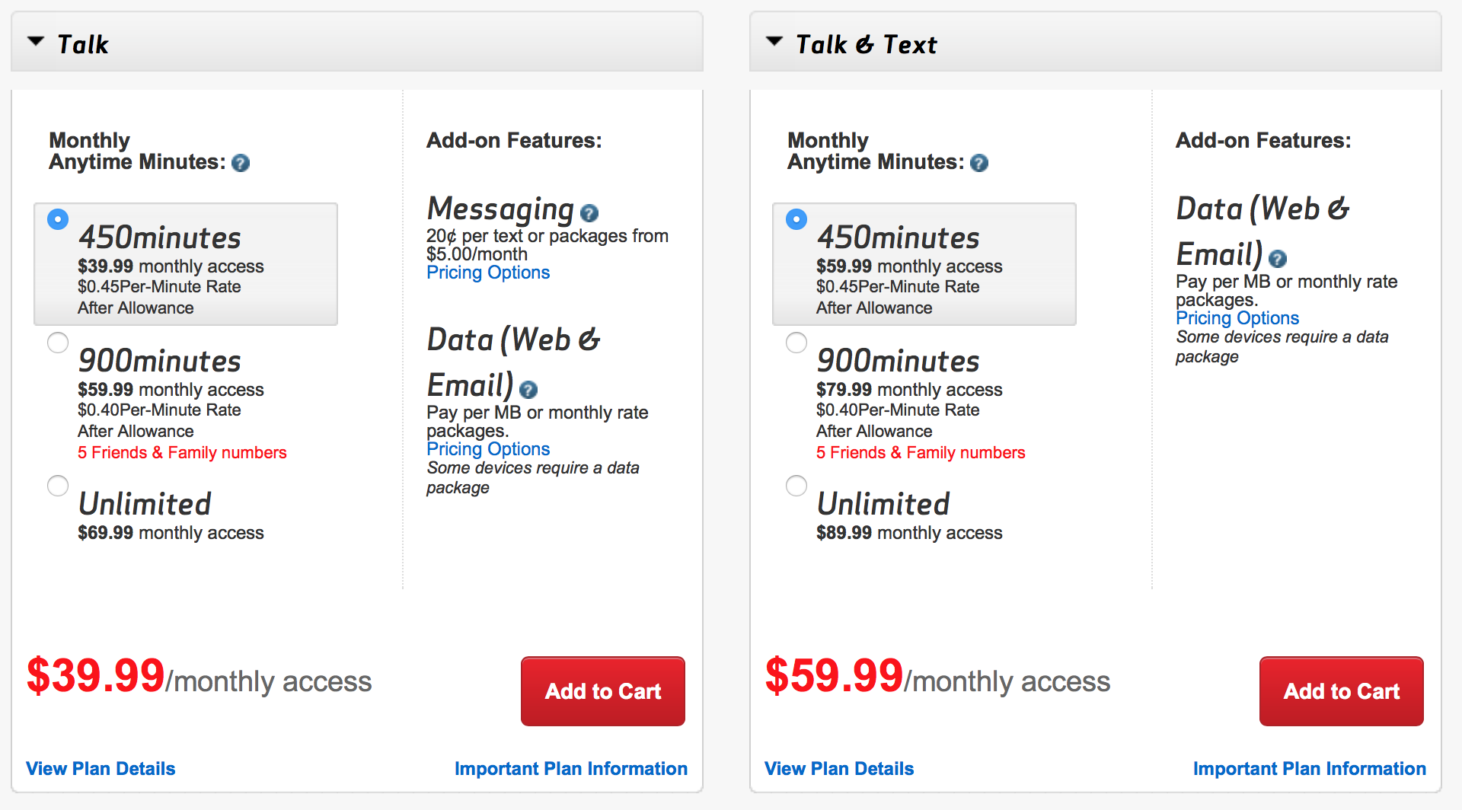Image resolution: width=1462 pixels, height=810 pixels.
Task: Choose 900 minutes for $79.99 Talk & Text
Action: click(796, 343)
